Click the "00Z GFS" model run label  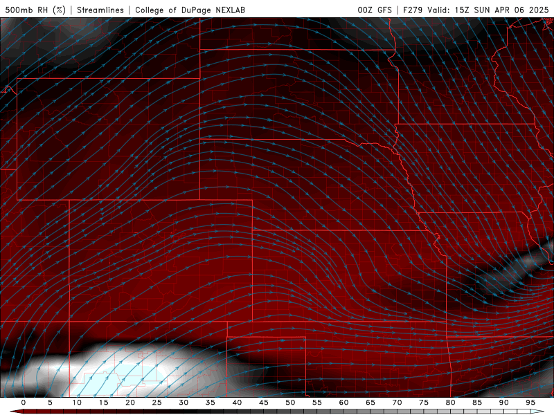click(375, 10)
